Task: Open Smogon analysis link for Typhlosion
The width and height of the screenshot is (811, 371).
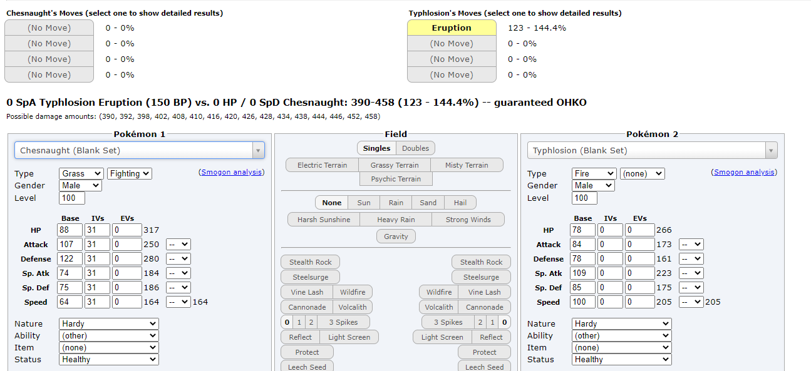Action: (745, 172)
